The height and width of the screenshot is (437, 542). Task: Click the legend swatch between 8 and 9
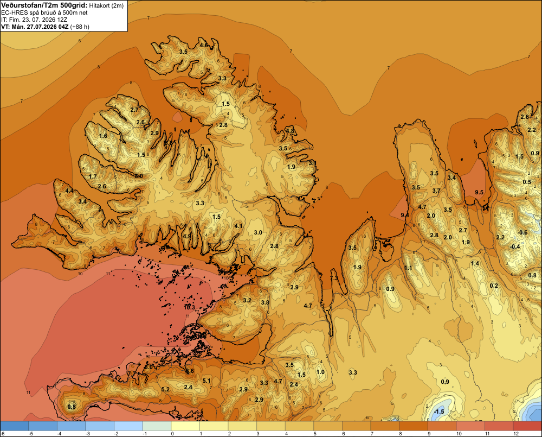(x=414, y=426)
